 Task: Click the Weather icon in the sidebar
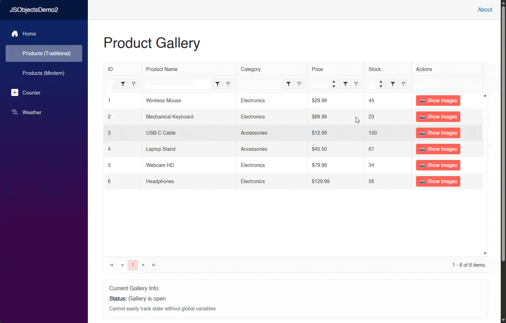(14, 112)
